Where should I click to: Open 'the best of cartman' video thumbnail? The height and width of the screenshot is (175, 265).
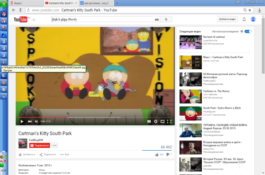(x=191, y=42)
